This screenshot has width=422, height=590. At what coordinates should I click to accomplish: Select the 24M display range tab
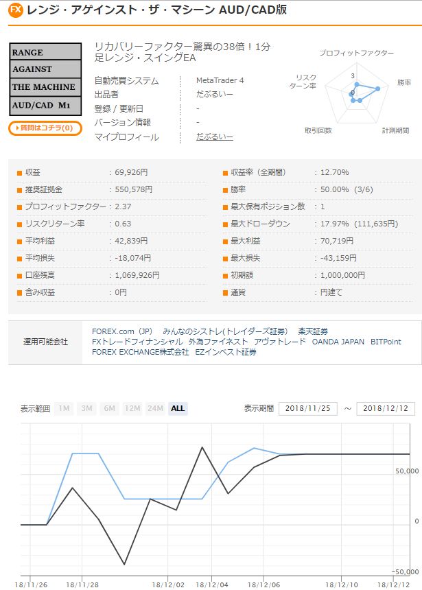click(x=155, y=408)
